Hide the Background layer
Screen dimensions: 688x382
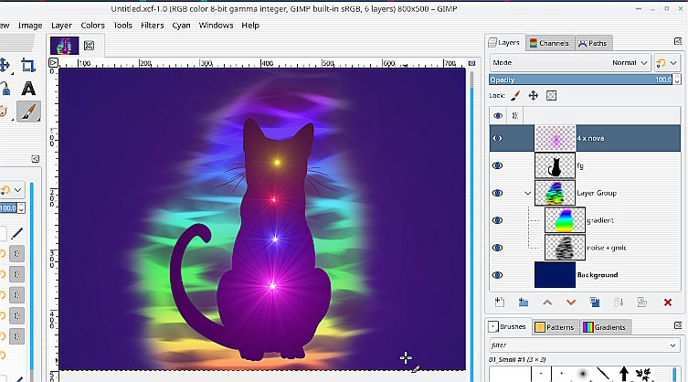point(498,274)
